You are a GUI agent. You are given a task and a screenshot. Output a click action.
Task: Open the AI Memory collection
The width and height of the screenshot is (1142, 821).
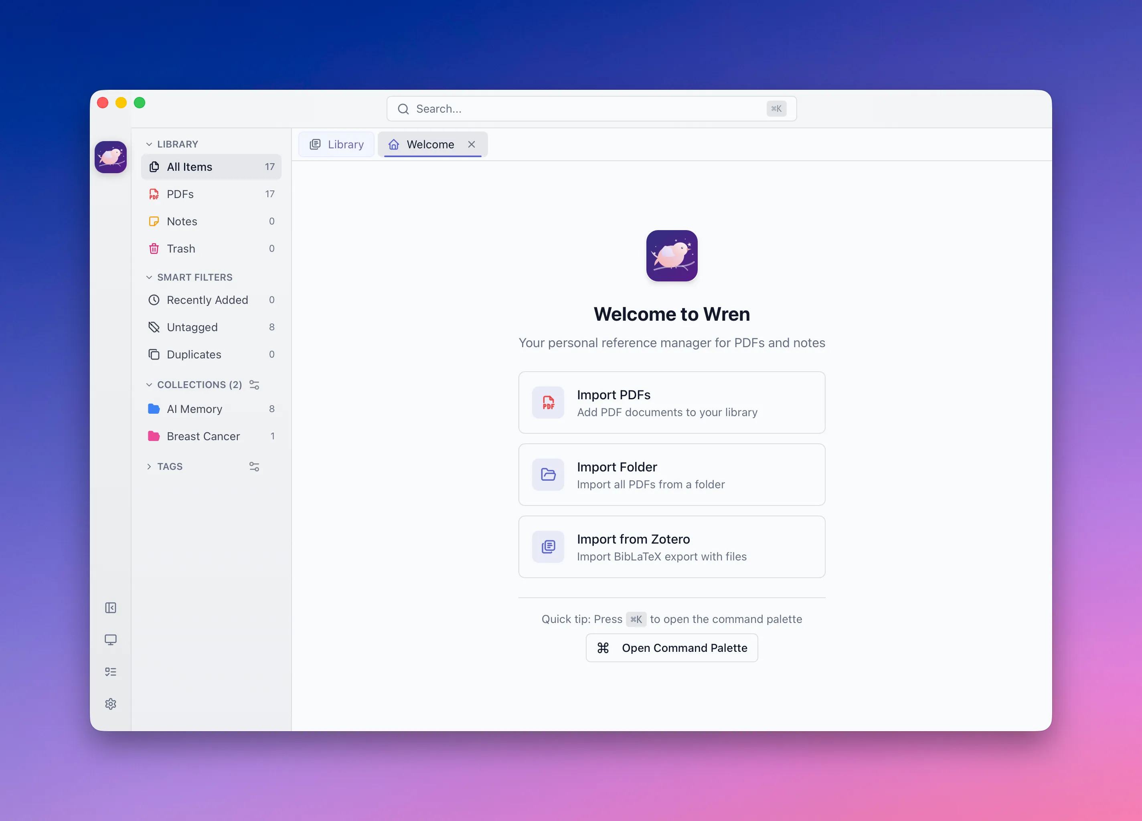211,409
